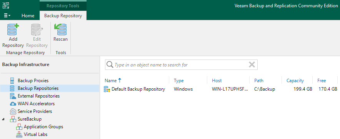This screenshot has height=139, width=340.
Task: Open Virtual Labs in the tree
Action: [x=35, y=134]
